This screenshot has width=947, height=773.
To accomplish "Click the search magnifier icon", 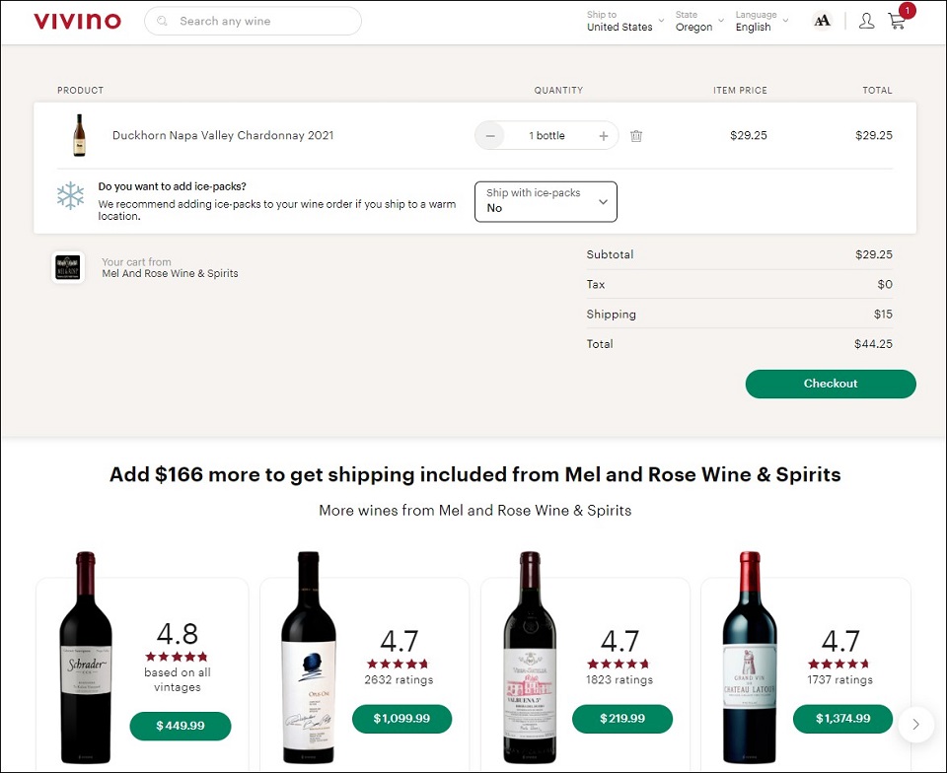I will point(162,21).
